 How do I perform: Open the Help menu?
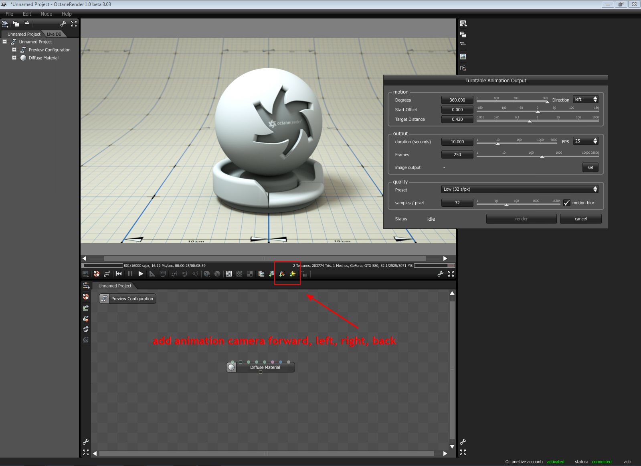pyautogui.click(x=67, y=14)
